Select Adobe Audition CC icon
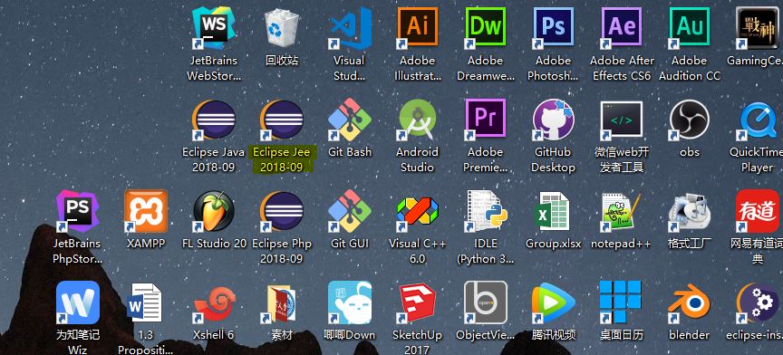This screenshot has height=355, width=783. [689, 28]
